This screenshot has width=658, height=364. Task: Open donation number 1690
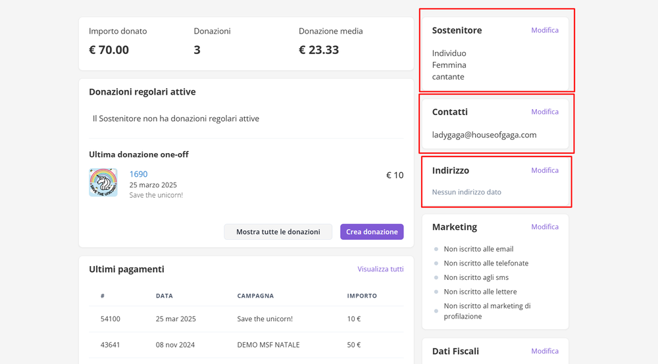coord(138,174)
